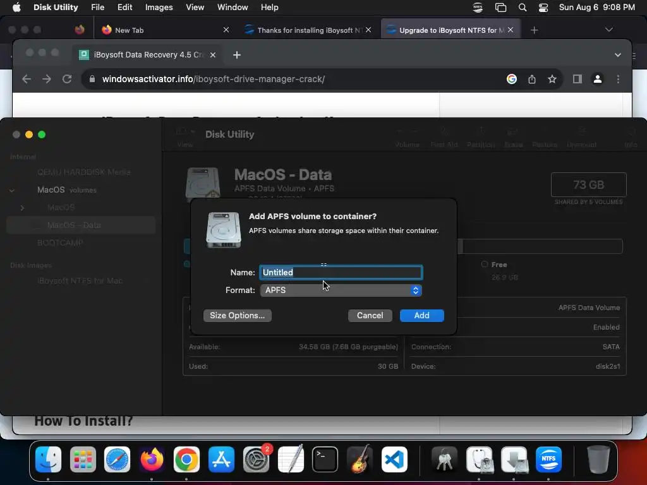Close the Firefox New Tab tab
This screenshot has width=647, height=485.
coord(226,30)
